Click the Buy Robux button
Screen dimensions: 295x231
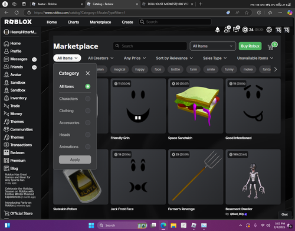pyautogui.click(x=250, y=46)
